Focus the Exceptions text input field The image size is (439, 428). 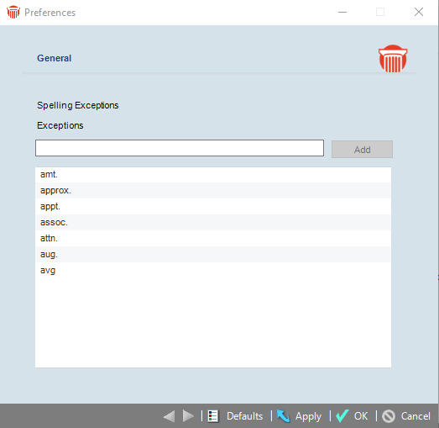point(180,148)
